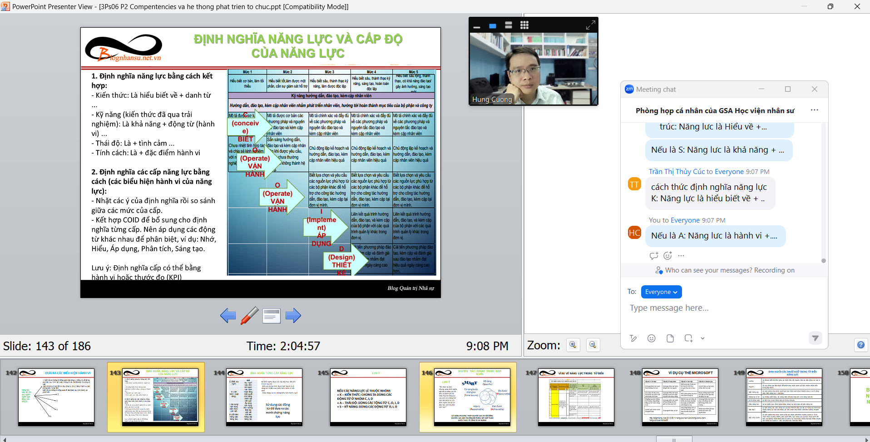
Task: Open the pen and pointer options
Action: 249,315
